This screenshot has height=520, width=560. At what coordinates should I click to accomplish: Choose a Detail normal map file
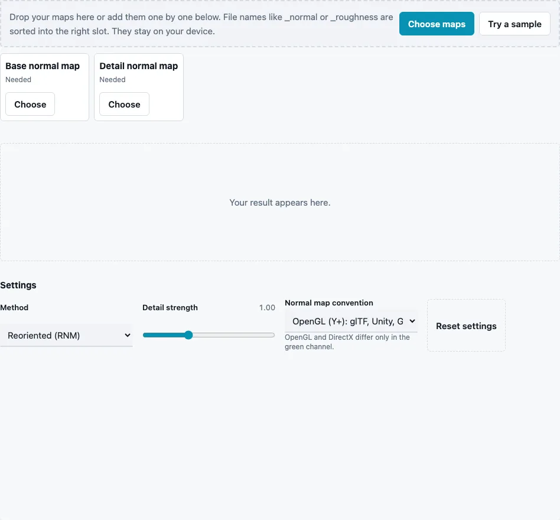pos(124,104)
